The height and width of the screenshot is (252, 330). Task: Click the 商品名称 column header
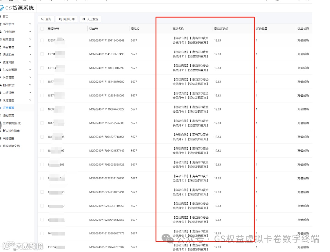click(178, 29)
